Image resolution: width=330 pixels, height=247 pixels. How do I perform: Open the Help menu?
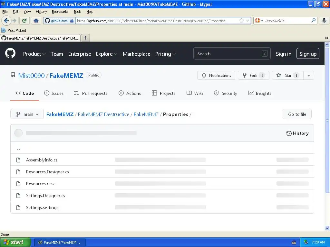pos(90,12)
